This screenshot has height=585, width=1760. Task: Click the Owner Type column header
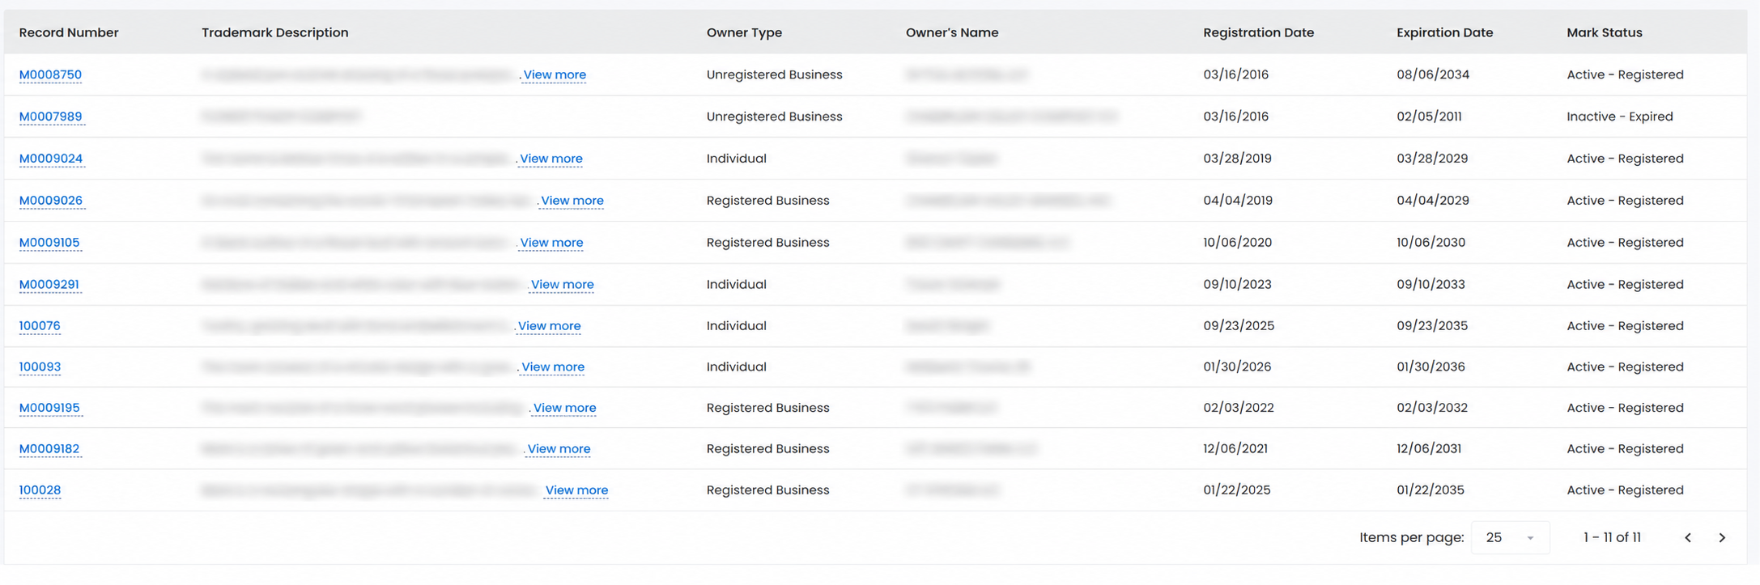(744, 32)
